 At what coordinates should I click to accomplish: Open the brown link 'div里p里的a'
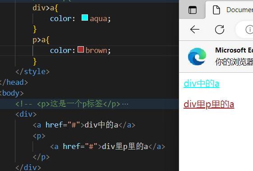pyautogui.click(x=209, y=104)
